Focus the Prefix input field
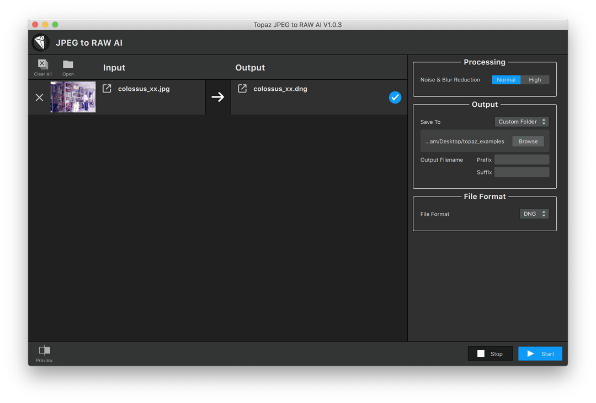The image size is (596, 403). click(521, 160)
